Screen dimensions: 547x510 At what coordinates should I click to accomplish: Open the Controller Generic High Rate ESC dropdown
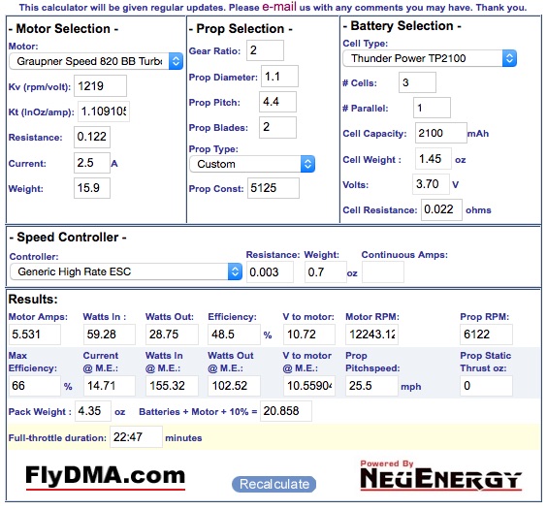[x=126, y=271]
